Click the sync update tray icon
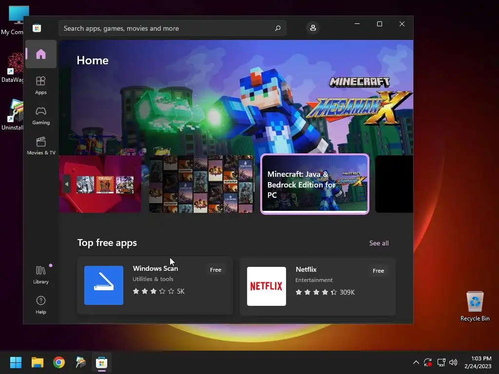This screenshot has width=499, height=374. pyautogui.click(x=428, y=362)
